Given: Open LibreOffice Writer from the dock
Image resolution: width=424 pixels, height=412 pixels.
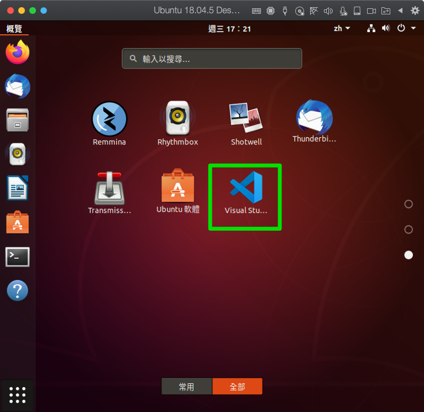Looking at the screenshot, I should [18, 188].
